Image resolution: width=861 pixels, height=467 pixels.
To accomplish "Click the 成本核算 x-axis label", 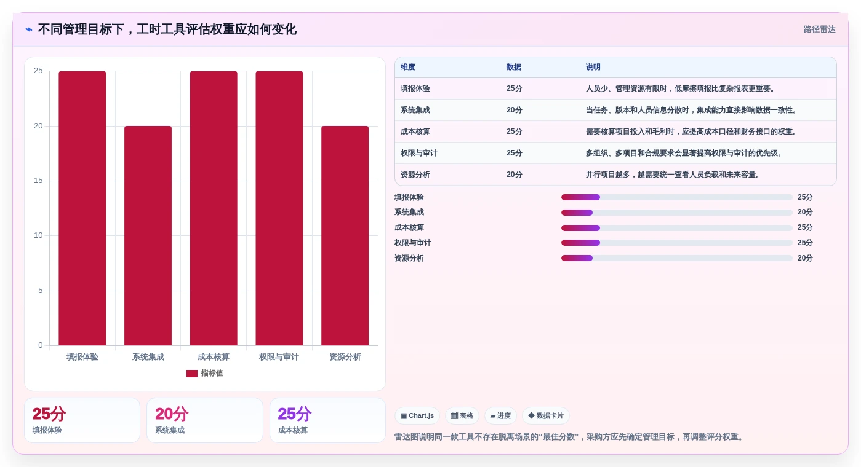I will tap(214, 357).
